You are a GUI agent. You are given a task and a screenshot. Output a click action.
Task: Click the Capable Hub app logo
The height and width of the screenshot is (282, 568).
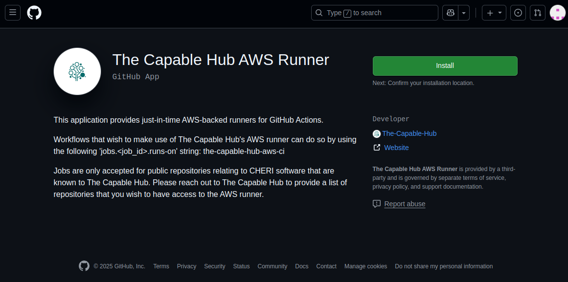[77, 71]
